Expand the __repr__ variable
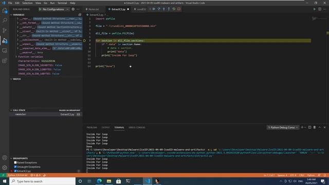329x185 pixels. (x=17, y=18)
